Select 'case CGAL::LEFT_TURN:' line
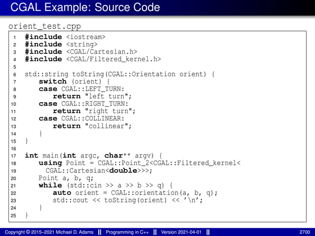This screenshot has width=315, height=236. point(81,89)
